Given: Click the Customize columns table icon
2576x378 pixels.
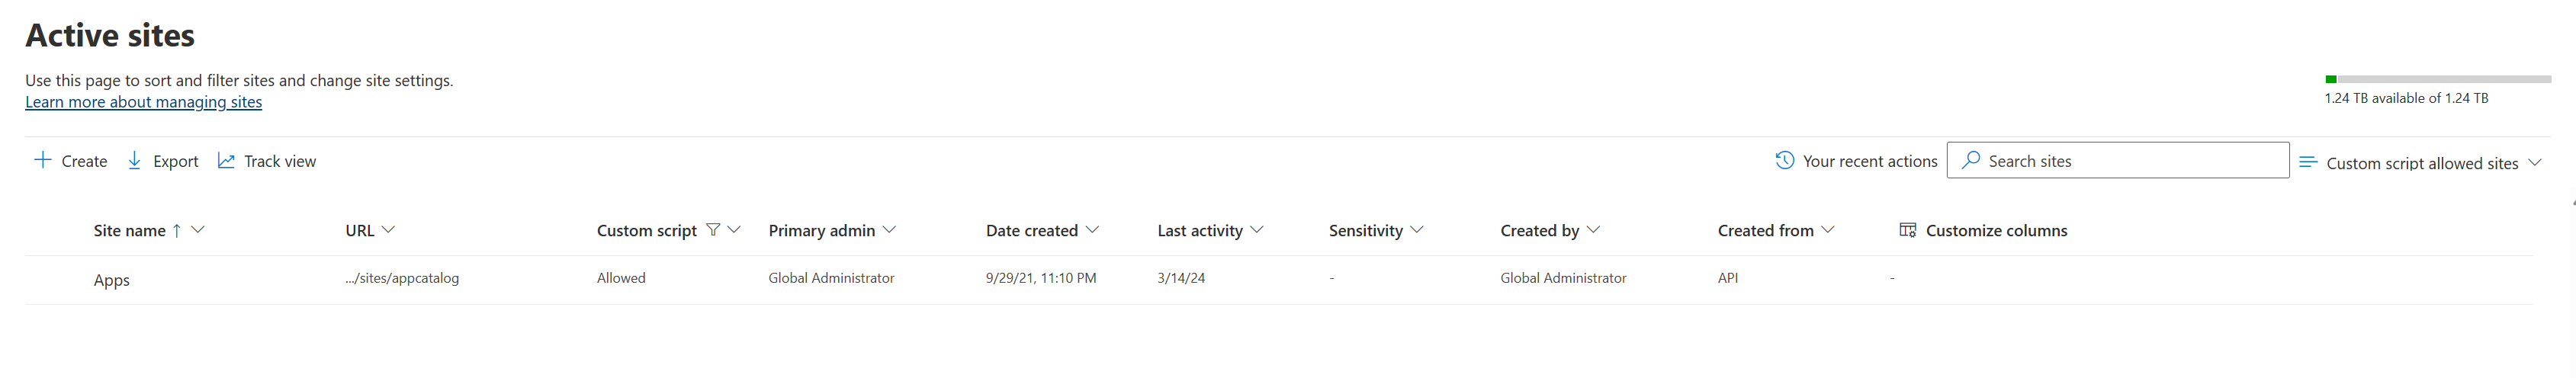Looking at the screenshot, I should tap(1907, 230).
